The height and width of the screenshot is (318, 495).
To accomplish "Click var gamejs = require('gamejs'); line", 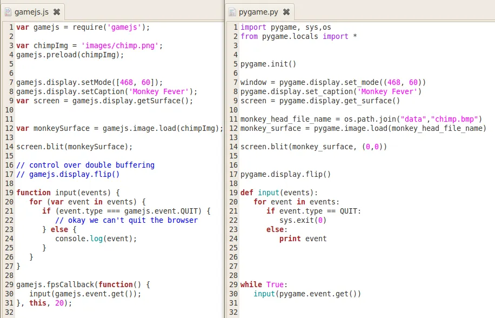I will (83, 27).
